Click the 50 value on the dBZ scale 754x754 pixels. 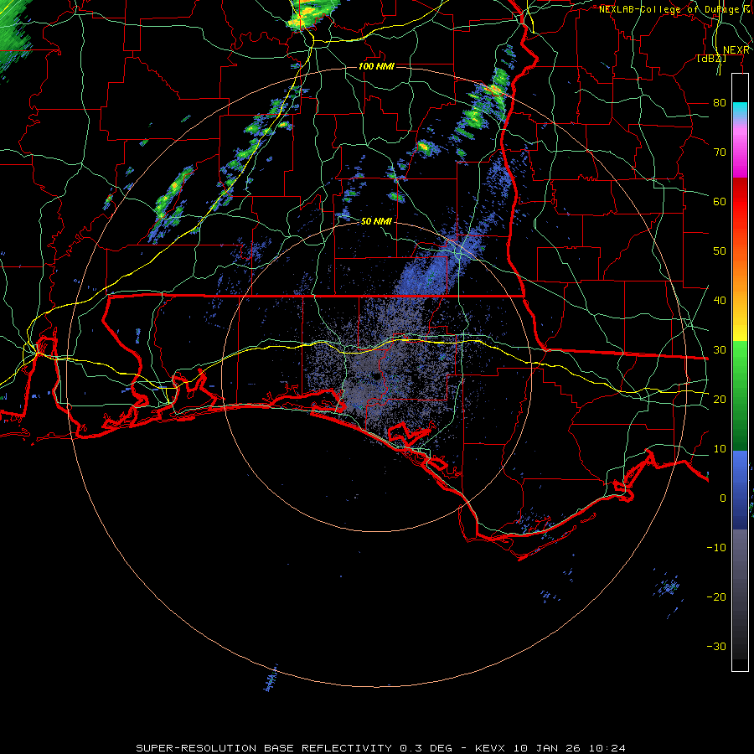click(x=720, y=251)
